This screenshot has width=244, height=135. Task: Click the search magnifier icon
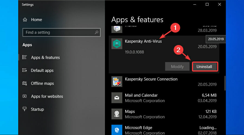tap(97, 32)
